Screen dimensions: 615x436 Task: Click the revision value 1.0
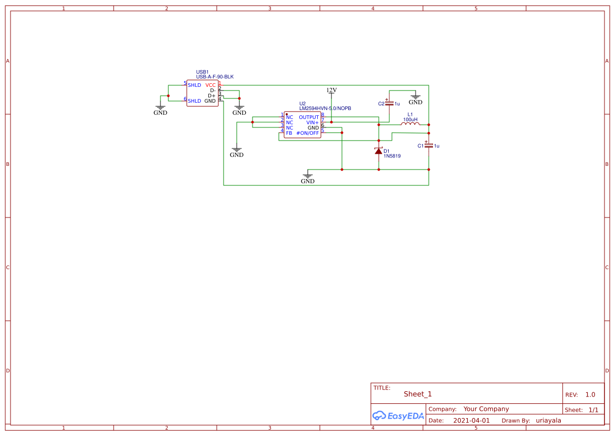[590, 394]
